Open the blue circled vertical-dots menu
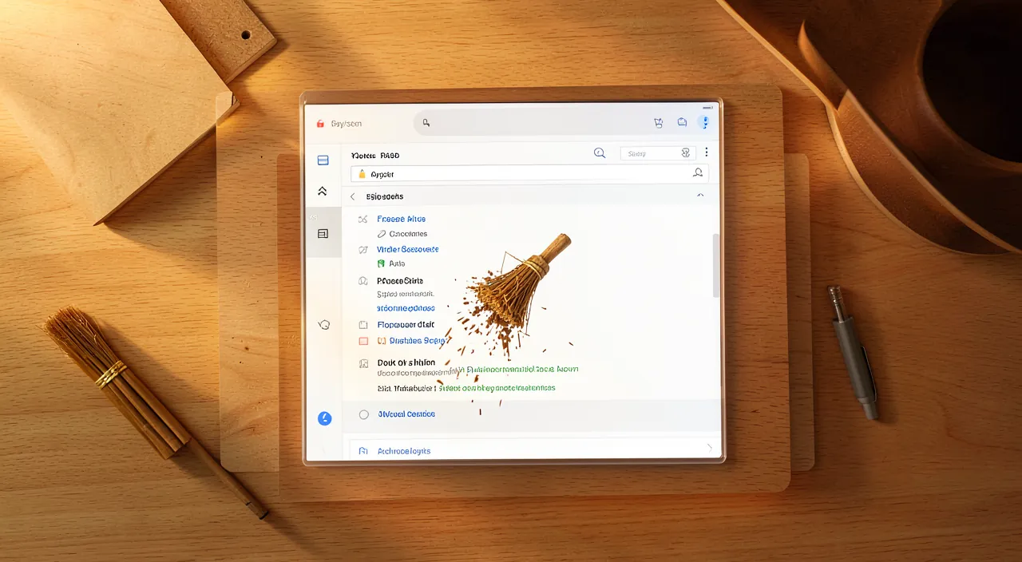 pos(703,122)
